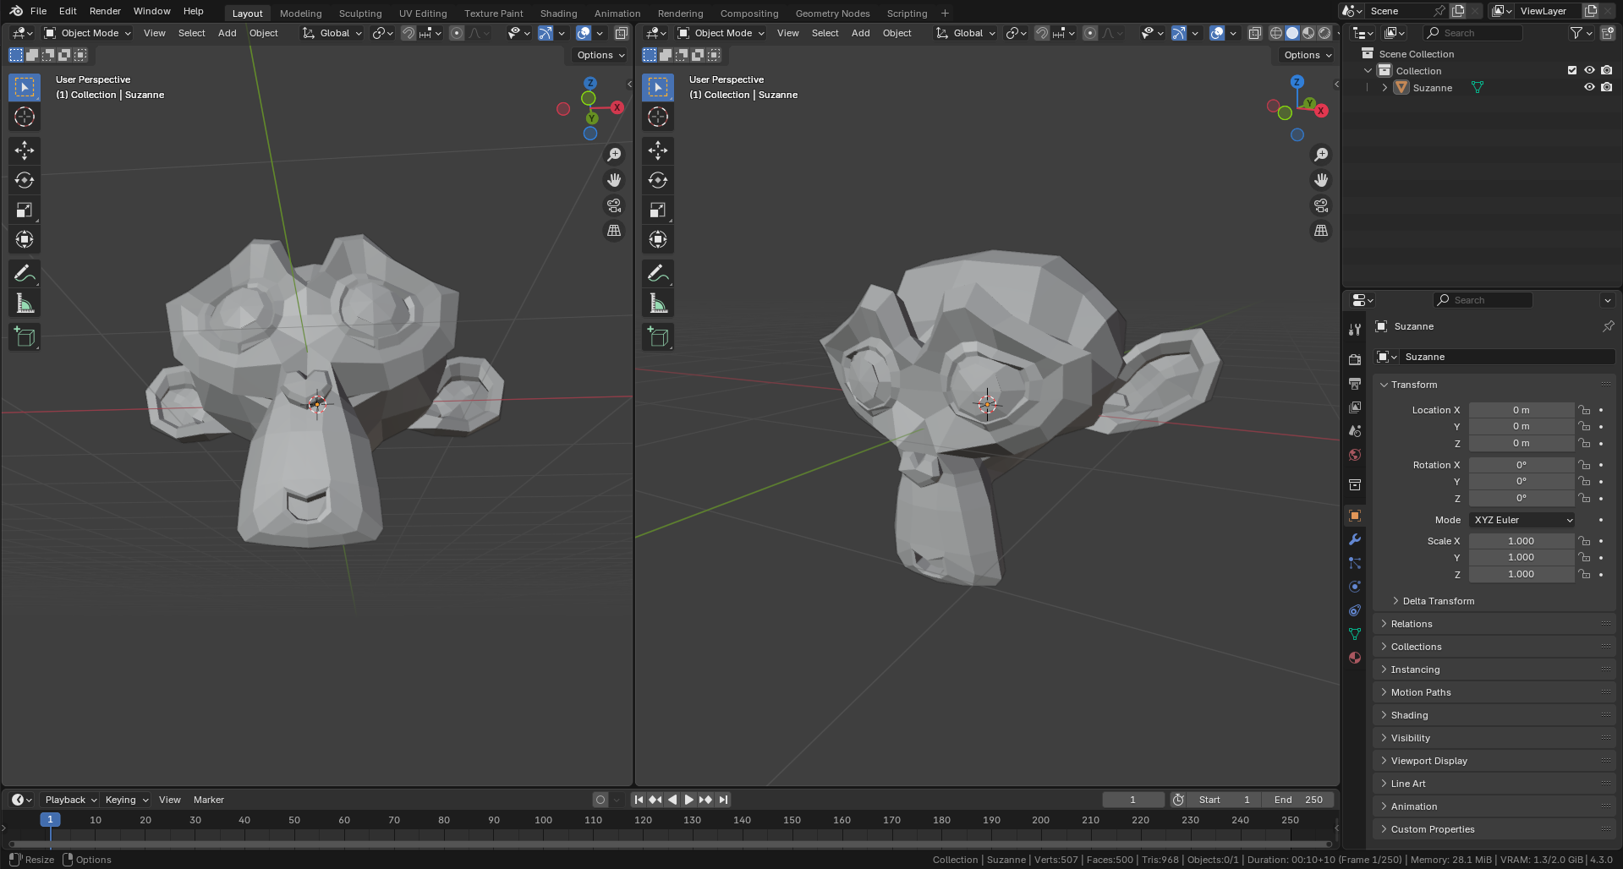The width and height of the screenshot is (1623, 869).
Task: Select the Rotate tool in left viewport
Action: pos(25,180)
